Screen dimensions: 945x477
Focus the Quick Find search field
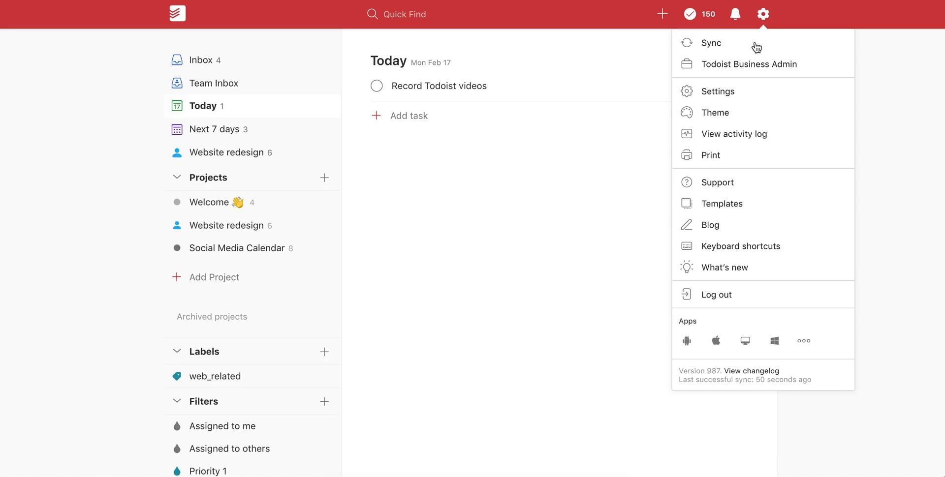(x=404, y=14)
